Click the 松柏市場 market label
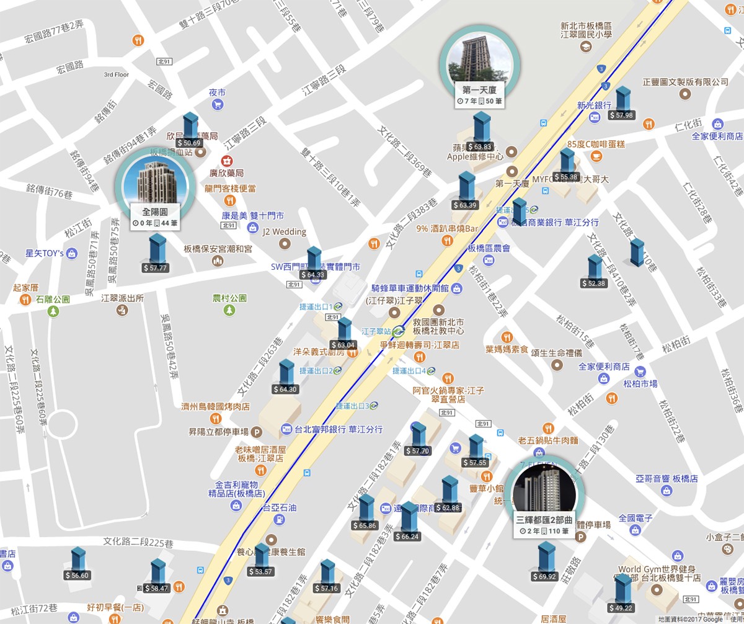The width and height of the screenshot is (744, 624). tap(640, 385)
